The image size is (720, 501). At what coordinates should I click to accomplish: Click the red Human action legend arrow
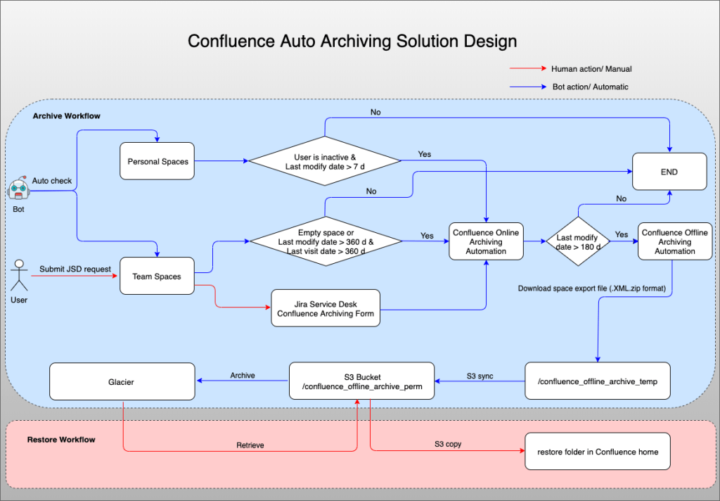[x=529, y=69]
